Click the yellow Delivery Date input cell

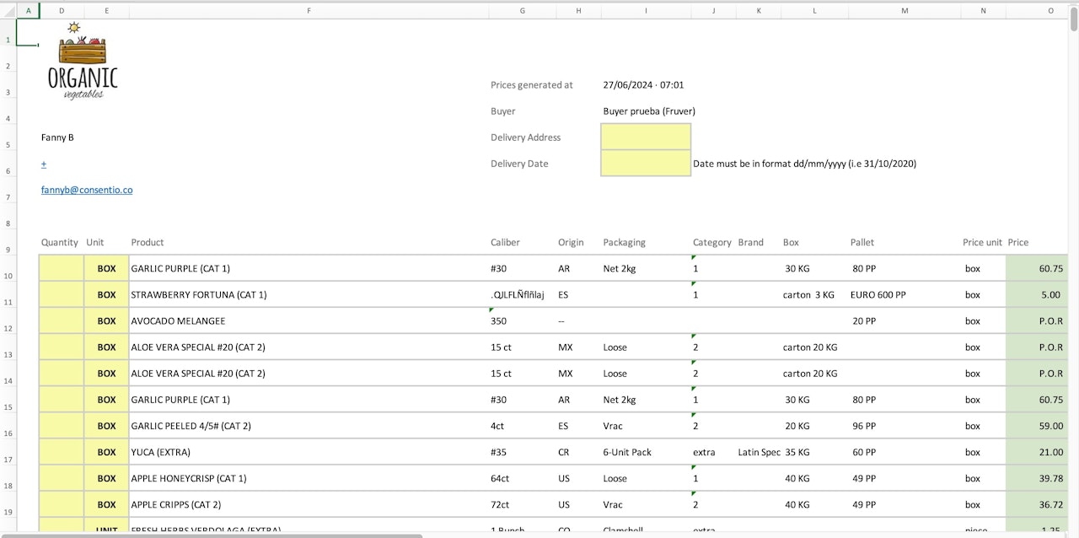tap(646, 164)
